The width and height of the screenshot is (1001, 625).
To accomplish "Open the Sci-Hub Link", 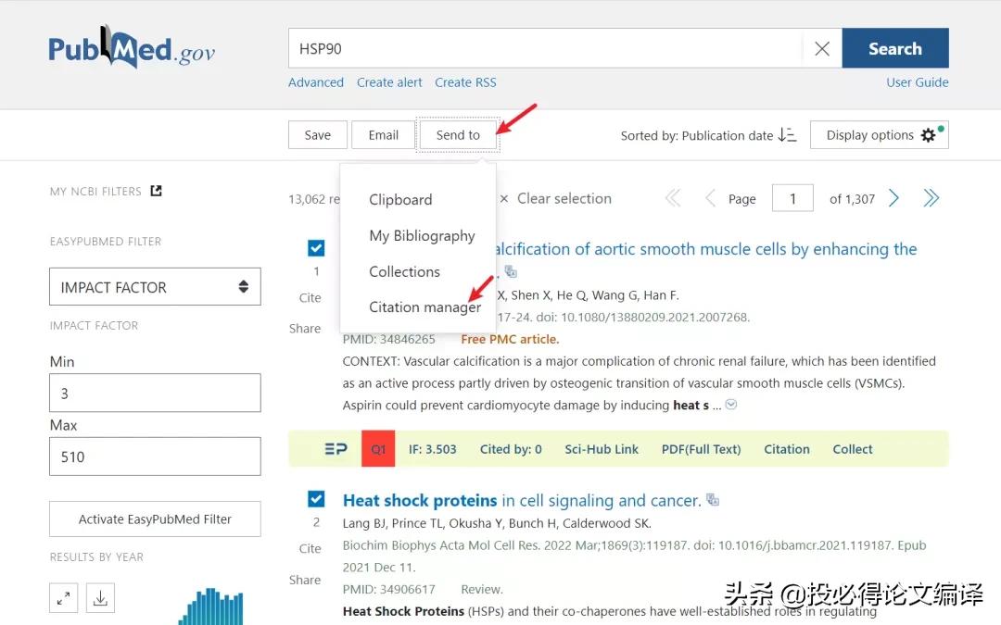I will pos(602,449).
